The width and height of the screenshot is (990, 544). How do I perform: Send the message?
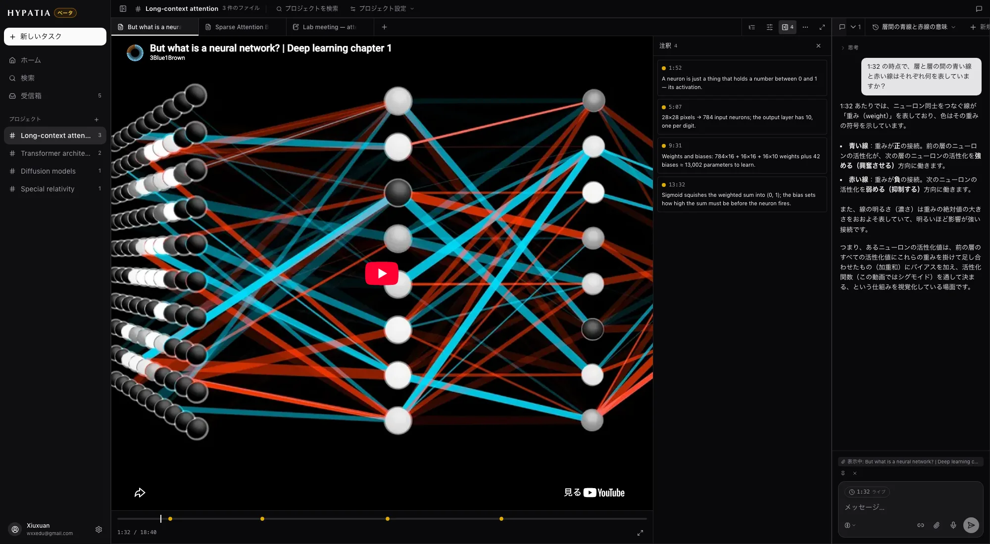971,525
